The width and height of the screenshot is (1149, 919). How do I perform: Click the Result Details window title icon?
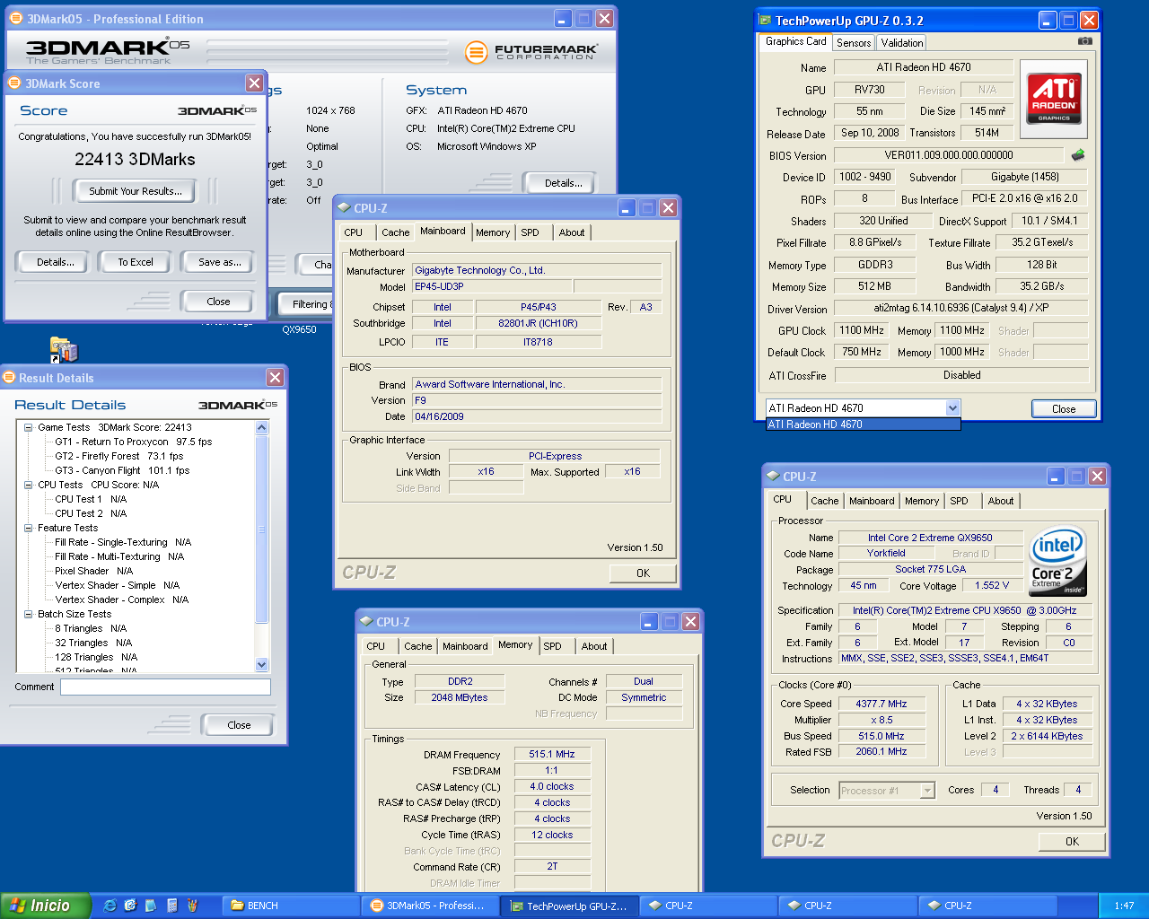9,378
